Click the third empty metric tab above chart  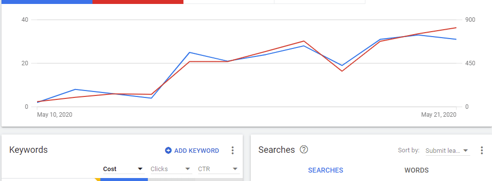point(229,2)
